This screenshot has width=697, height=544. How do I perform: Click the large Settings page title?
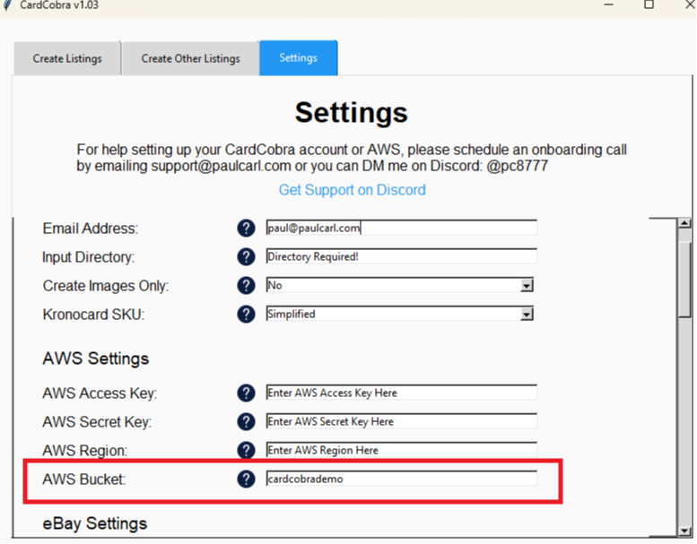pos(352,113)
